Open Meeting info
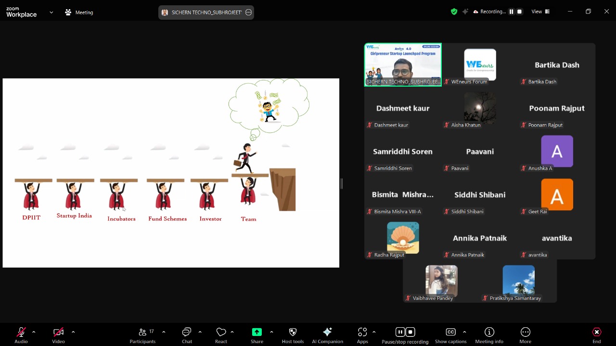This screenshot has width=616, height=346. (x=489, y=335)
